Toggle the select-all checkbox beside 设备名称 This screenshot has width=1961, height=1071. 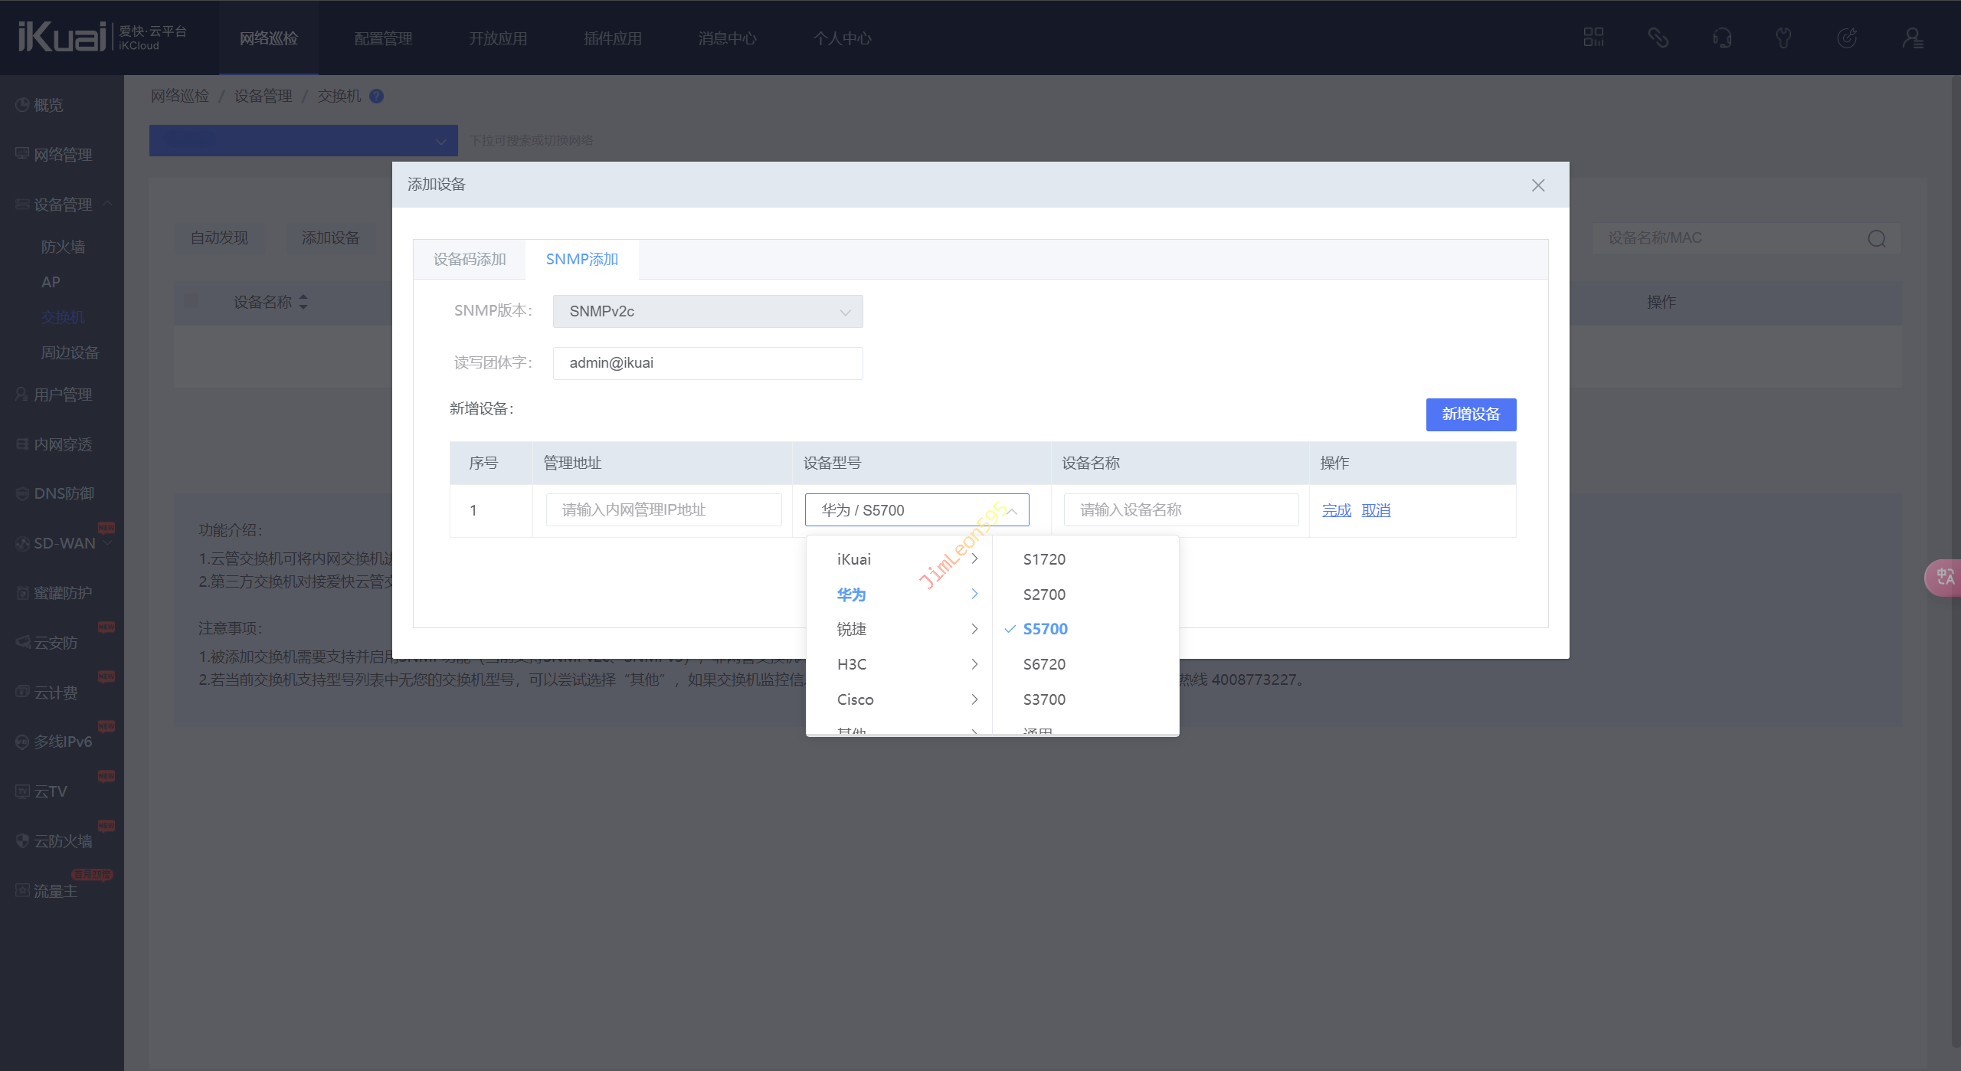tap(191, 301)
